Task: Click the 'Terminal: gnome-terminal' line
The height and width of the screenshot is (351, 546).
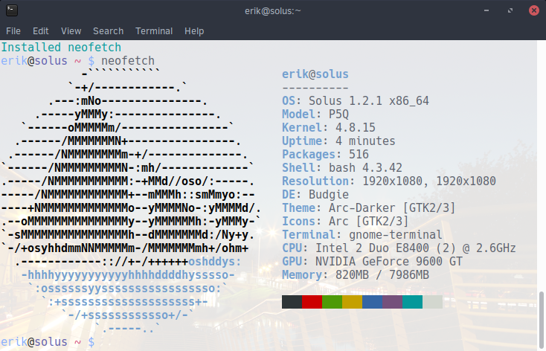Action: [362, 235]
